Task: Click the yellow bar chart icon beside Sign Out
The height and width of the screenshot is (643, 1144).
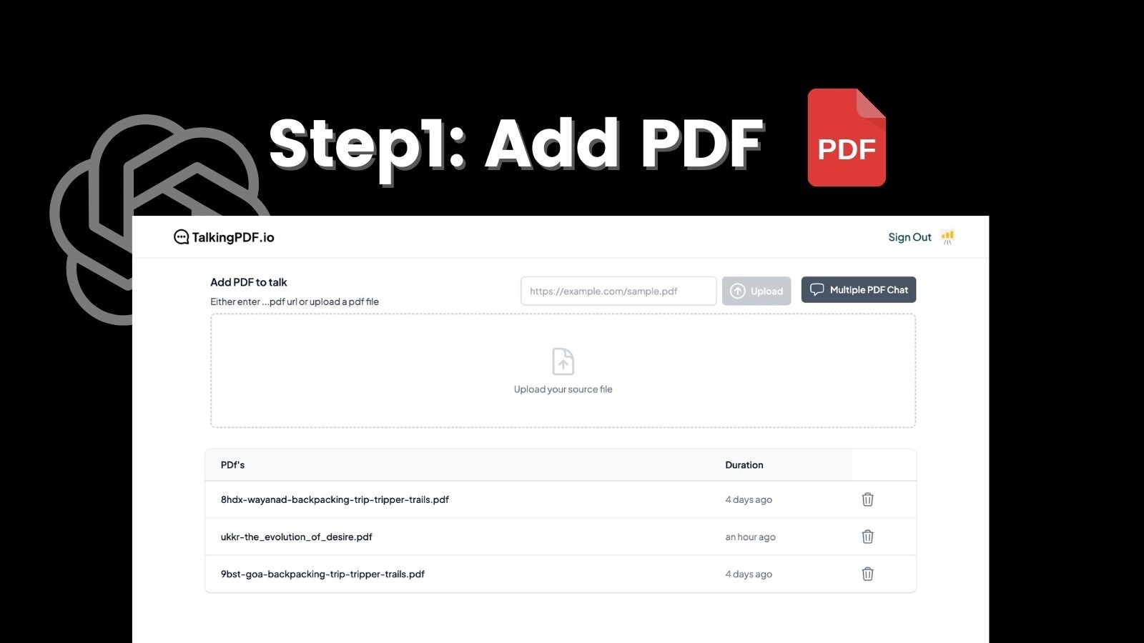Action: pos(948,237)
